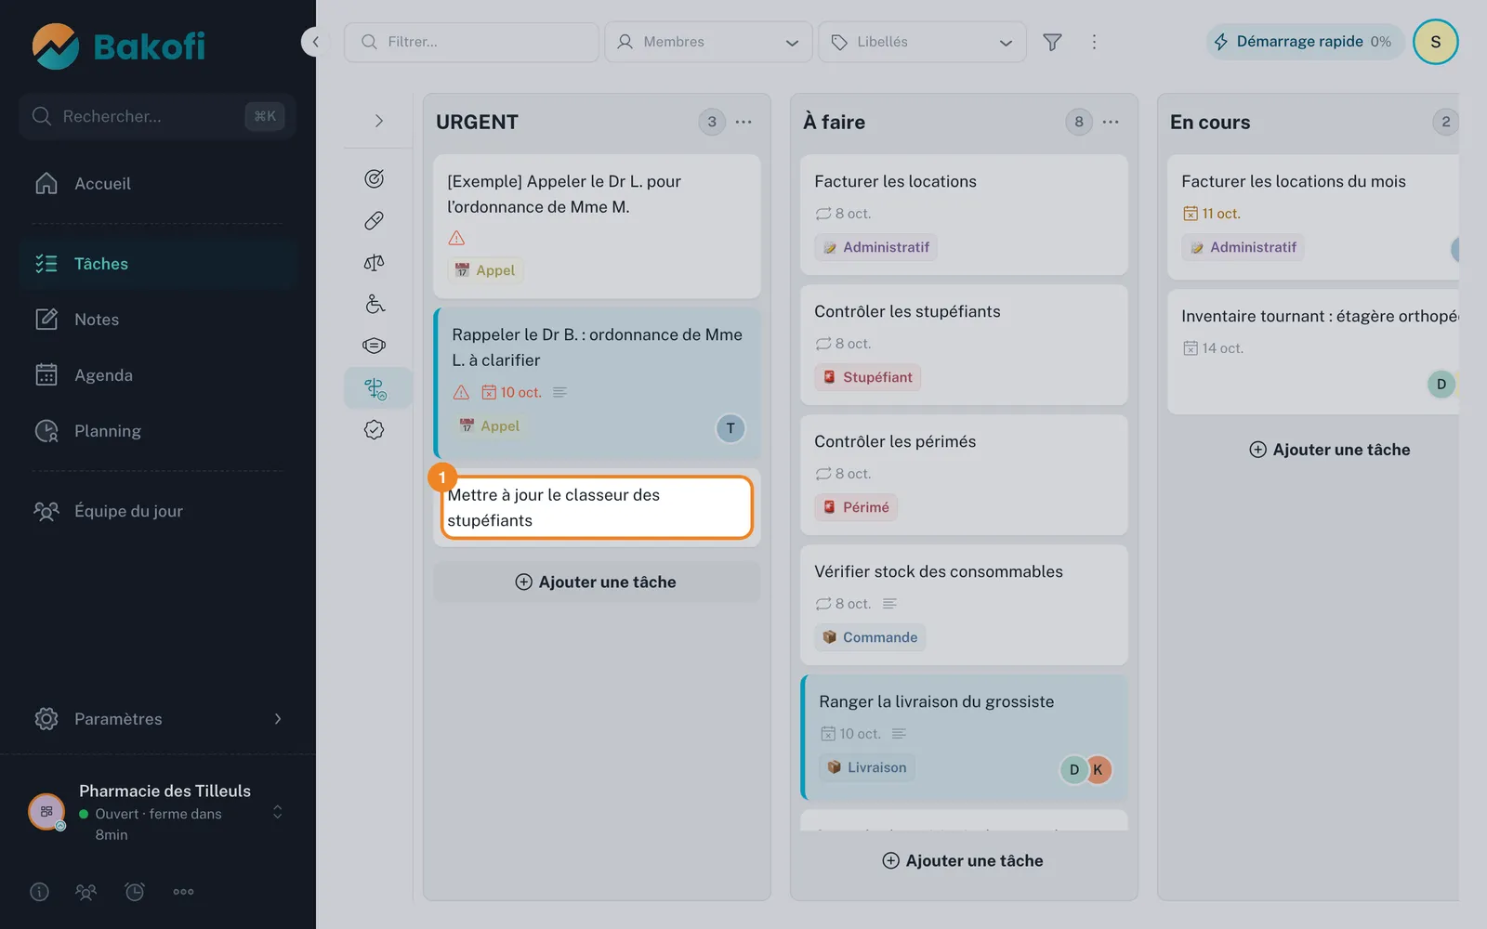Click the Livraison label tag
1487x929 pixels.
coord(867,767)
